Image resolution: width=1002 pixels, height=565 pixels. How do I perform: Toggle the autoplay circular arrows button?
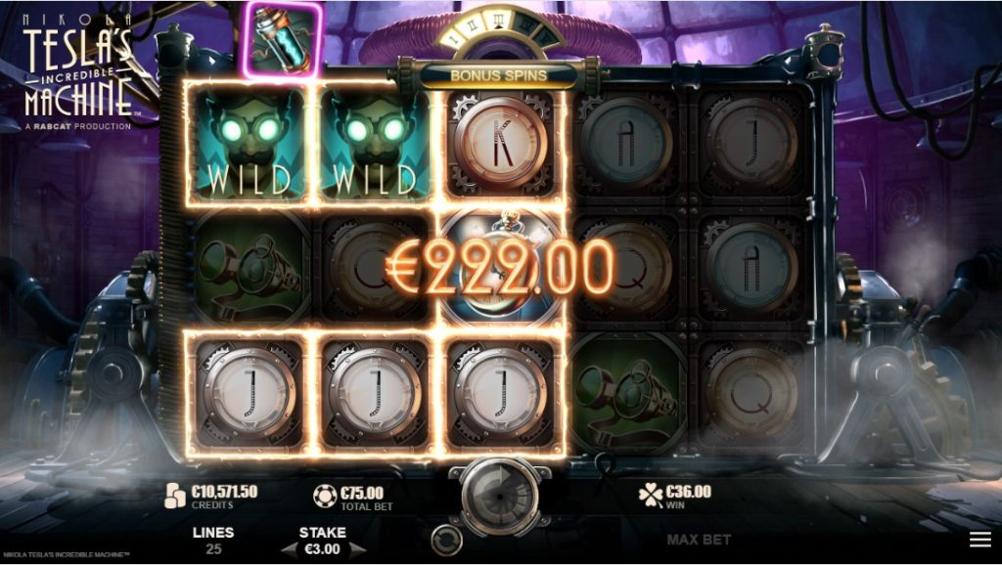pos(446,541)
